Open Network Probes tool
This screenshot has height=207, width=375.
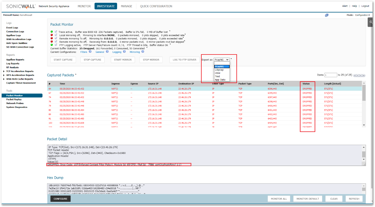15,103
